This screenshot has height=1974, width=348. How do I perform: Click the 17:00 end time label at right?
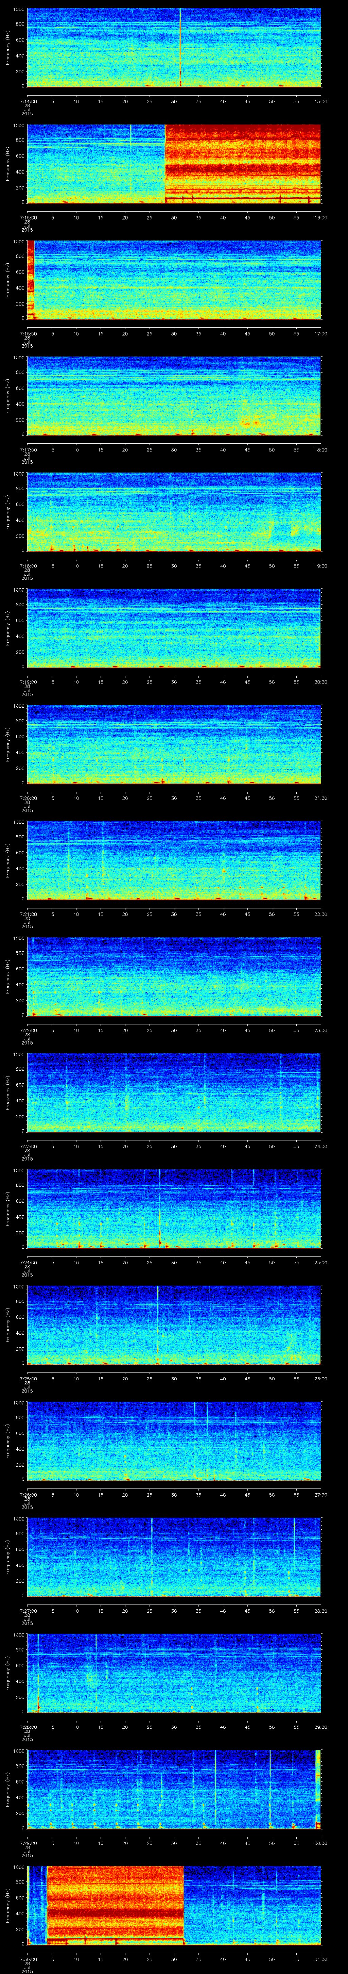320,333
